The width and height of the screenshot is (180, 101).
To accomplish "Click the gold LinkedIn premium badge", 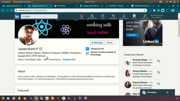I will pos(40,49).
